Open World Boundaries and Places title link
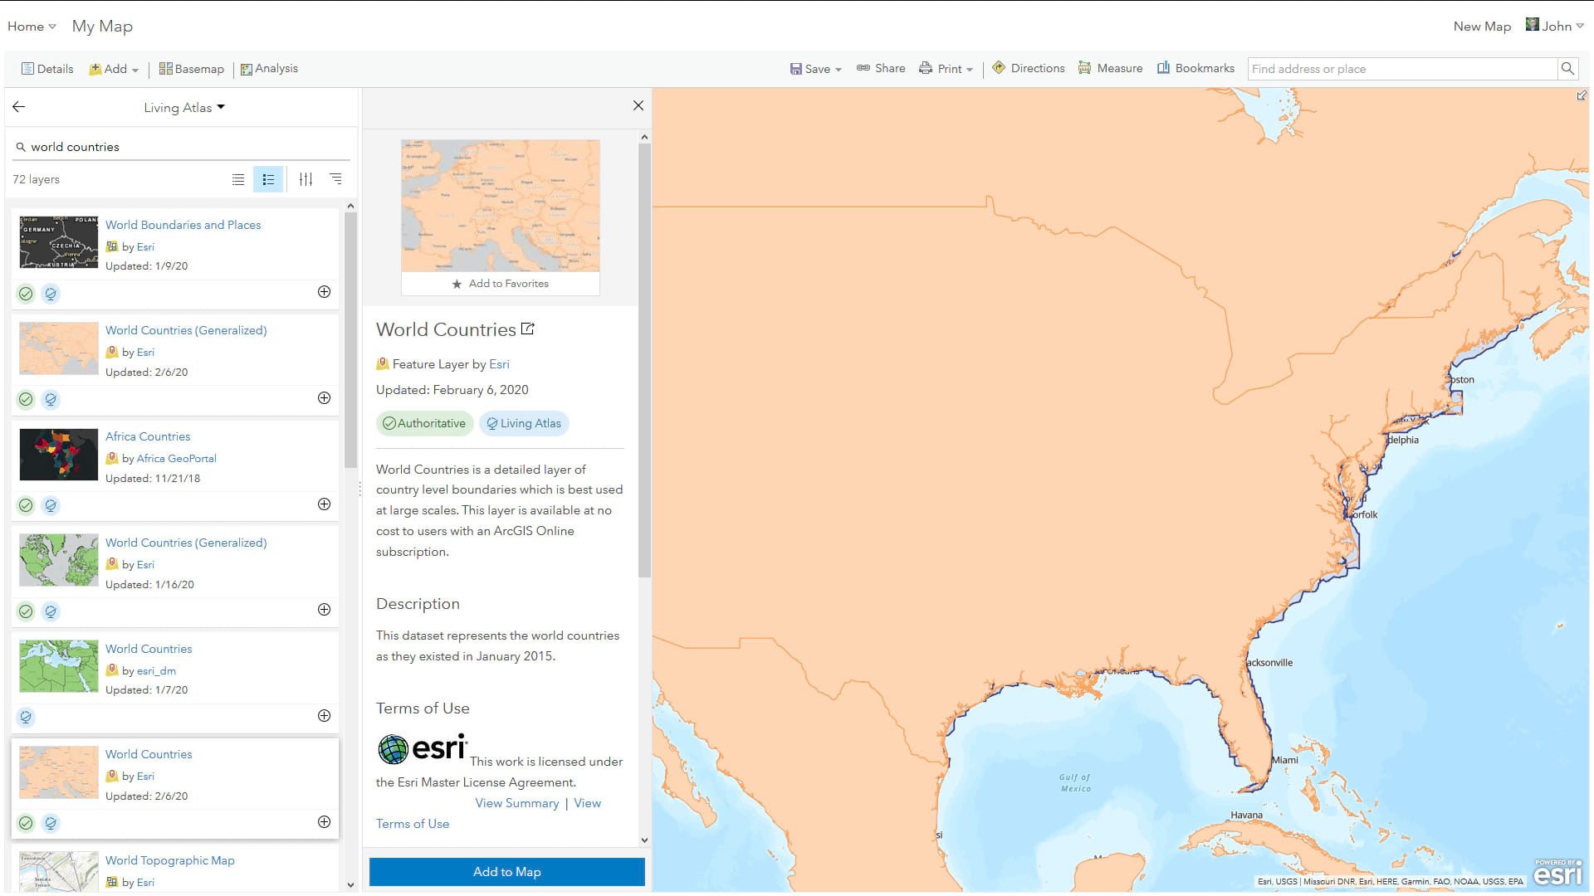 pyautogui.click(x=183, y=225)
